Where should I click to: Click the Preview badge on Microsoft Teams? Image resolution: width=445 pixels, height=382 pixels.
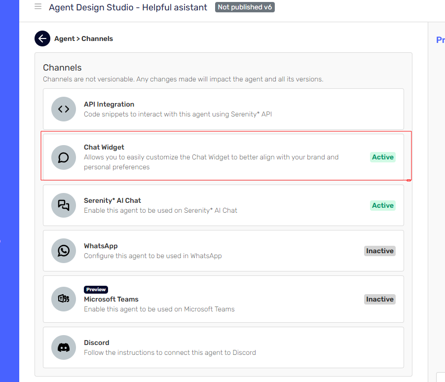[x=95, y=289]
